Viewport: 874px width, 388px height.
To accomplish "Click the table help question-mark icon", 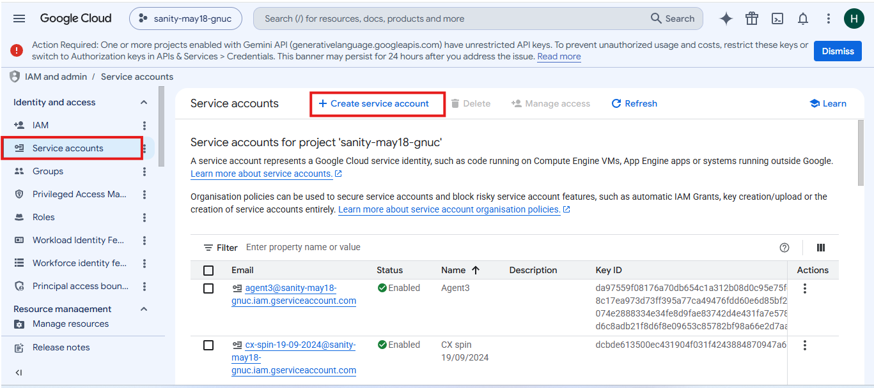I will point(784,248).
